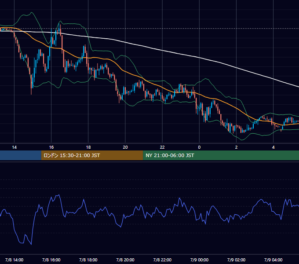Click the 7/9 04:00 date label

coord(273,260)
